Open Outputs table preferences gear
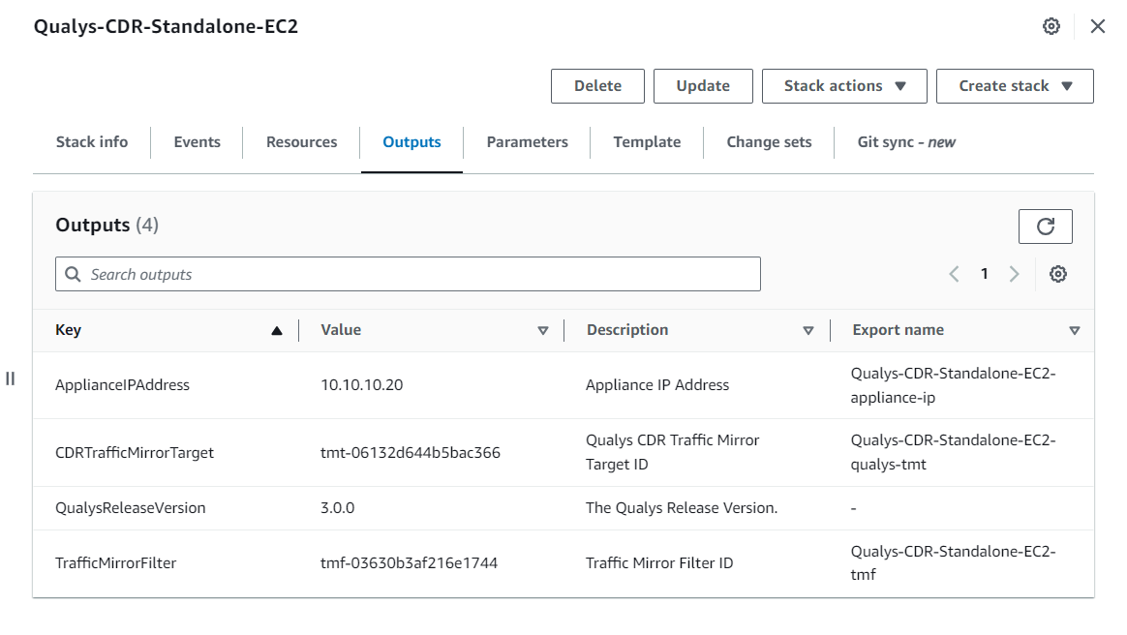1127x635 pixels. (1057, 274)
